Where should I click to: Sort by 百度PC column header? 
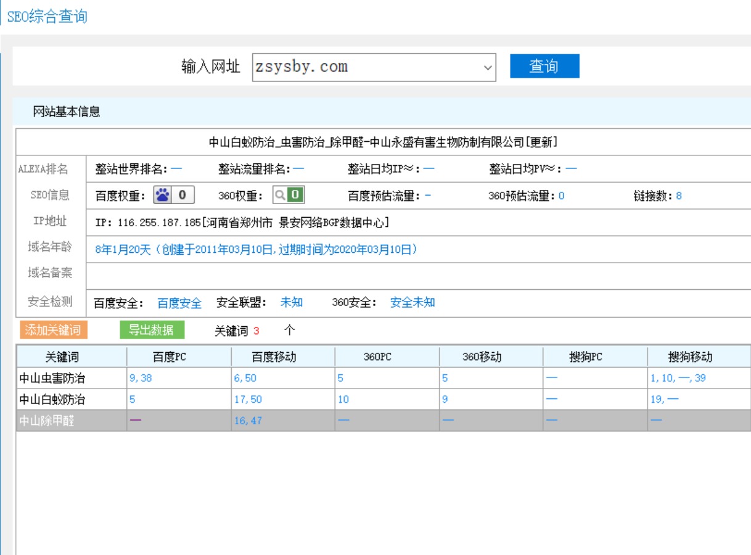point(178,357)
